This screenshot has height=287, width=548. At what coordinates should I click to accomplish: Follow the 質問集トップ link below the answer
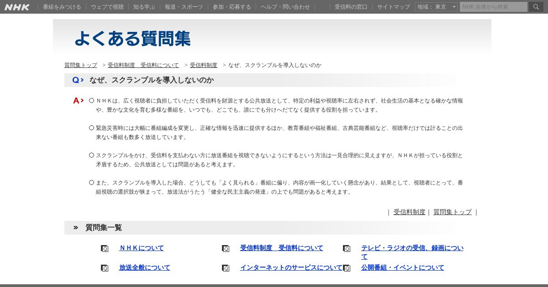point(453,212)
